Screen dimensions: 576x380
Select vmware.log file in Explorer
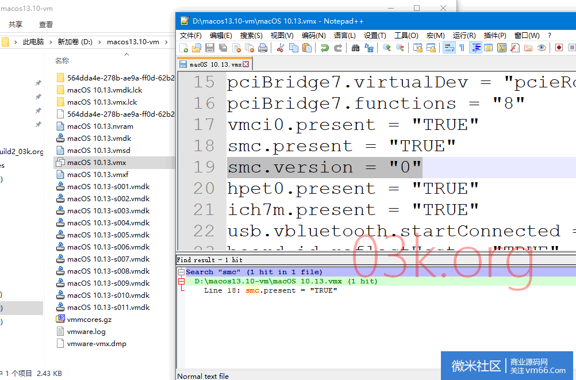[86, 332]
